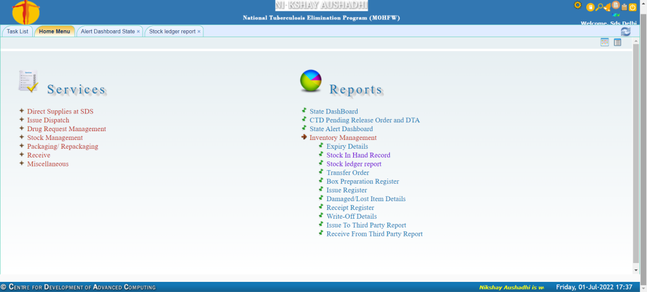Click the NTEP logo at top left

click(x=26, y=13)
